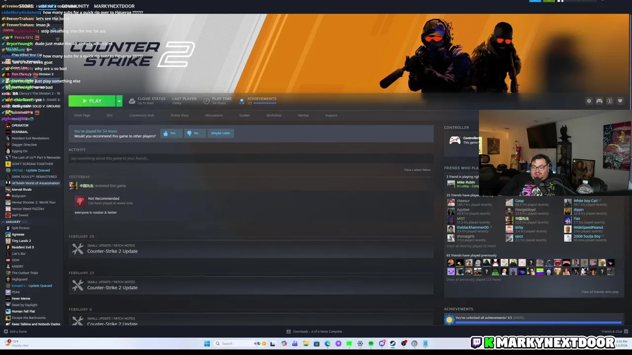Click the wrench icon beside February 25 update

[x=78, y=249]
